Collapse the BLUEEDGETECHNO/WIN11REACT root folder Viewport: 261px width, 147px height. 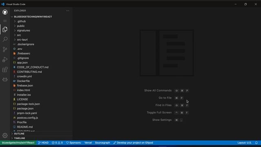(41, 17)
